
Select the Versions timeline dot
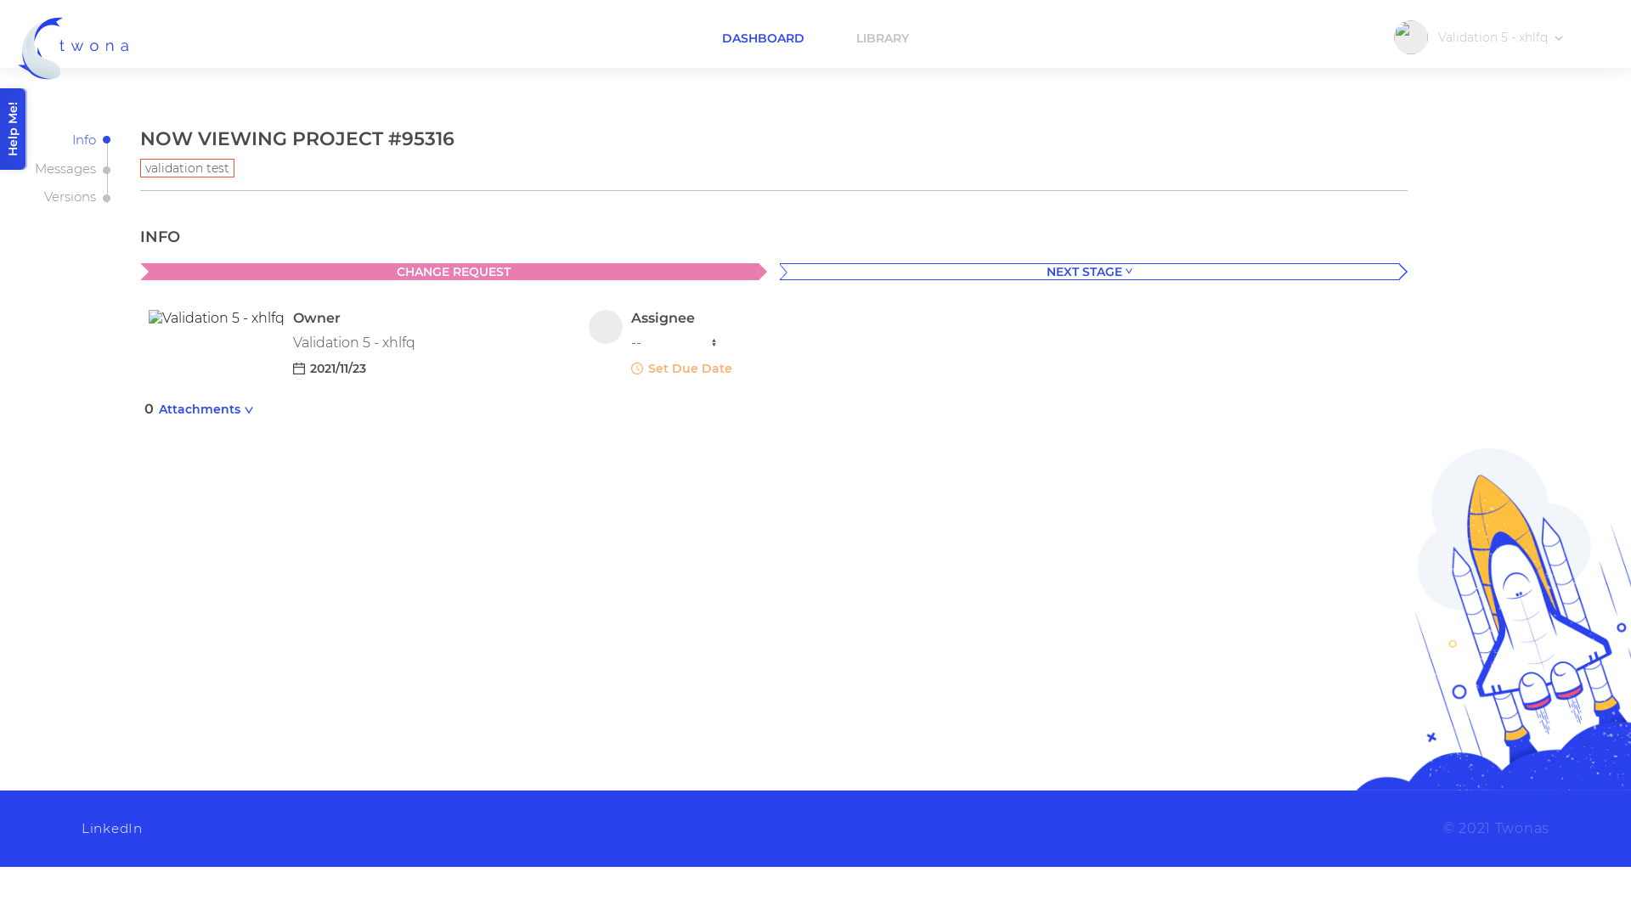click(106, 198)
